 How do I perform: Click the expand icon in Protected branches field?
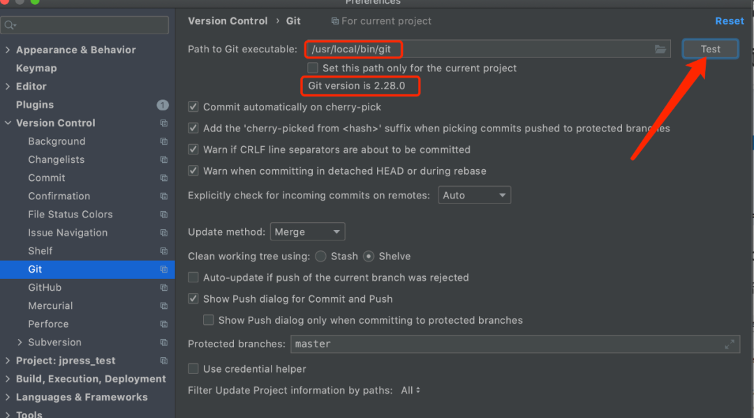point(729,344)
